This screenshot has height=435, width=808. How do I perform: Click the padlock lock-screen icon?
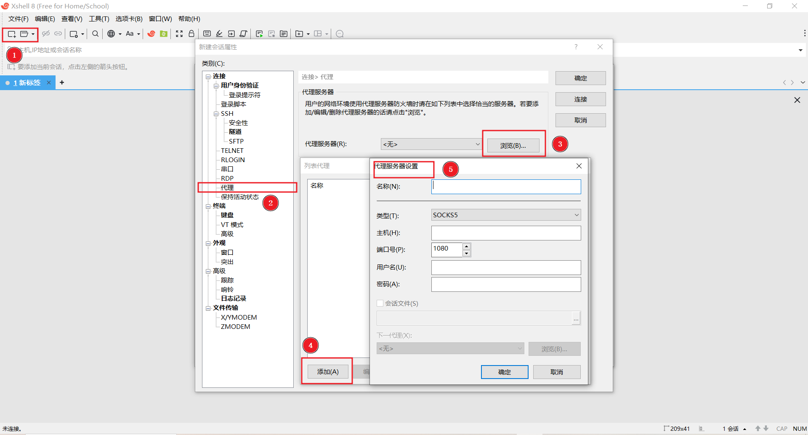tap(191, 34)
